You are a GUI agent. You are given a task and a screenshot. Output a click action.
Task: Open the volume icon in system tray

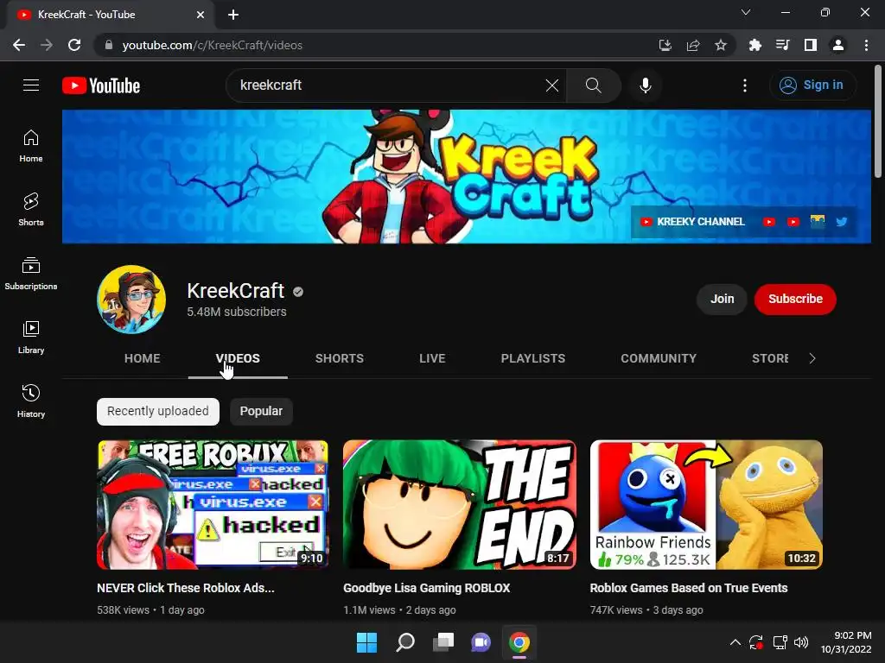coord(801,642)
